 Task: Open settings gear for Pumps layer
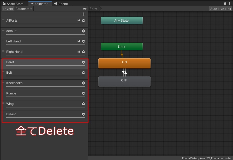(x=83, y=93)
